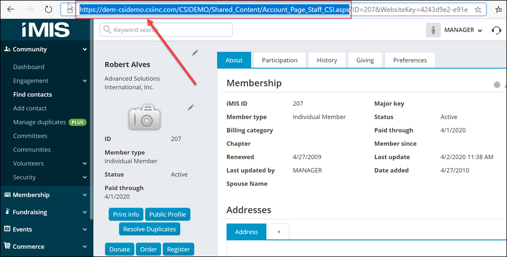Click the Print Info button

[126, 214]
